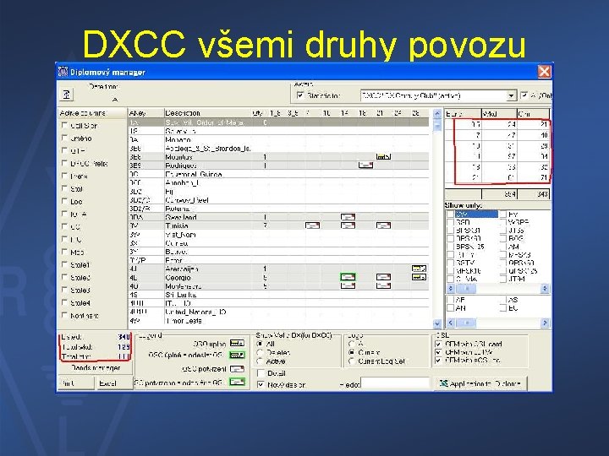This screenshot has height=456, width=609.
Task: Select the Current Log Set radio option
Action: pos(352,361)
